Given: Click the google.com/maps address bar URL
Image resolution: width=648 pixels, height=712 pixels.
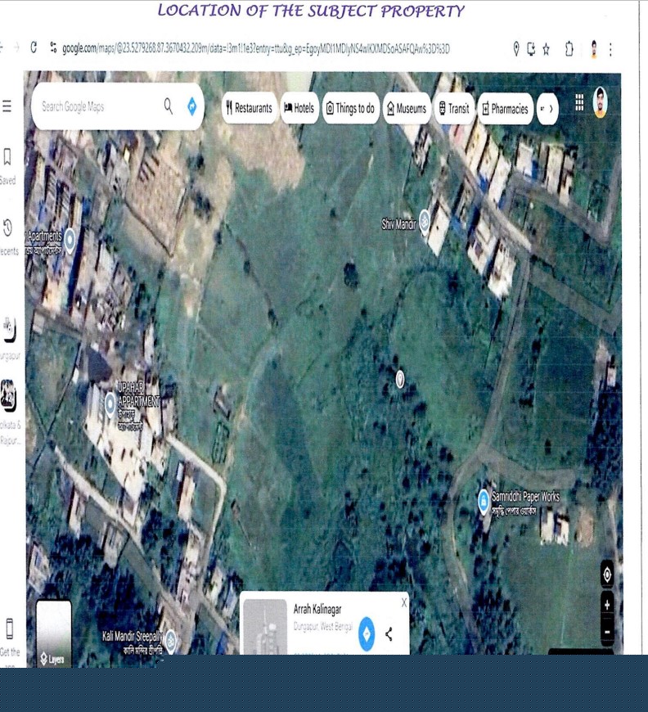Looking at the screenshot, I should (x=255, y=48).
